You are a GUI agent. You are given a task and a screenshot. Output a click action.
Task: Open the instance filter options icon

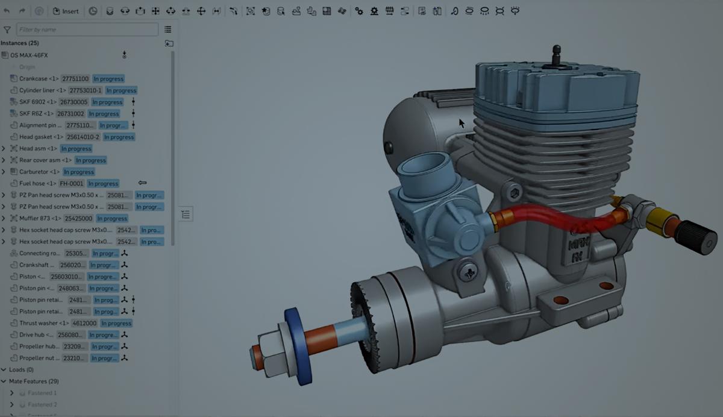click(x=7, y=29)
